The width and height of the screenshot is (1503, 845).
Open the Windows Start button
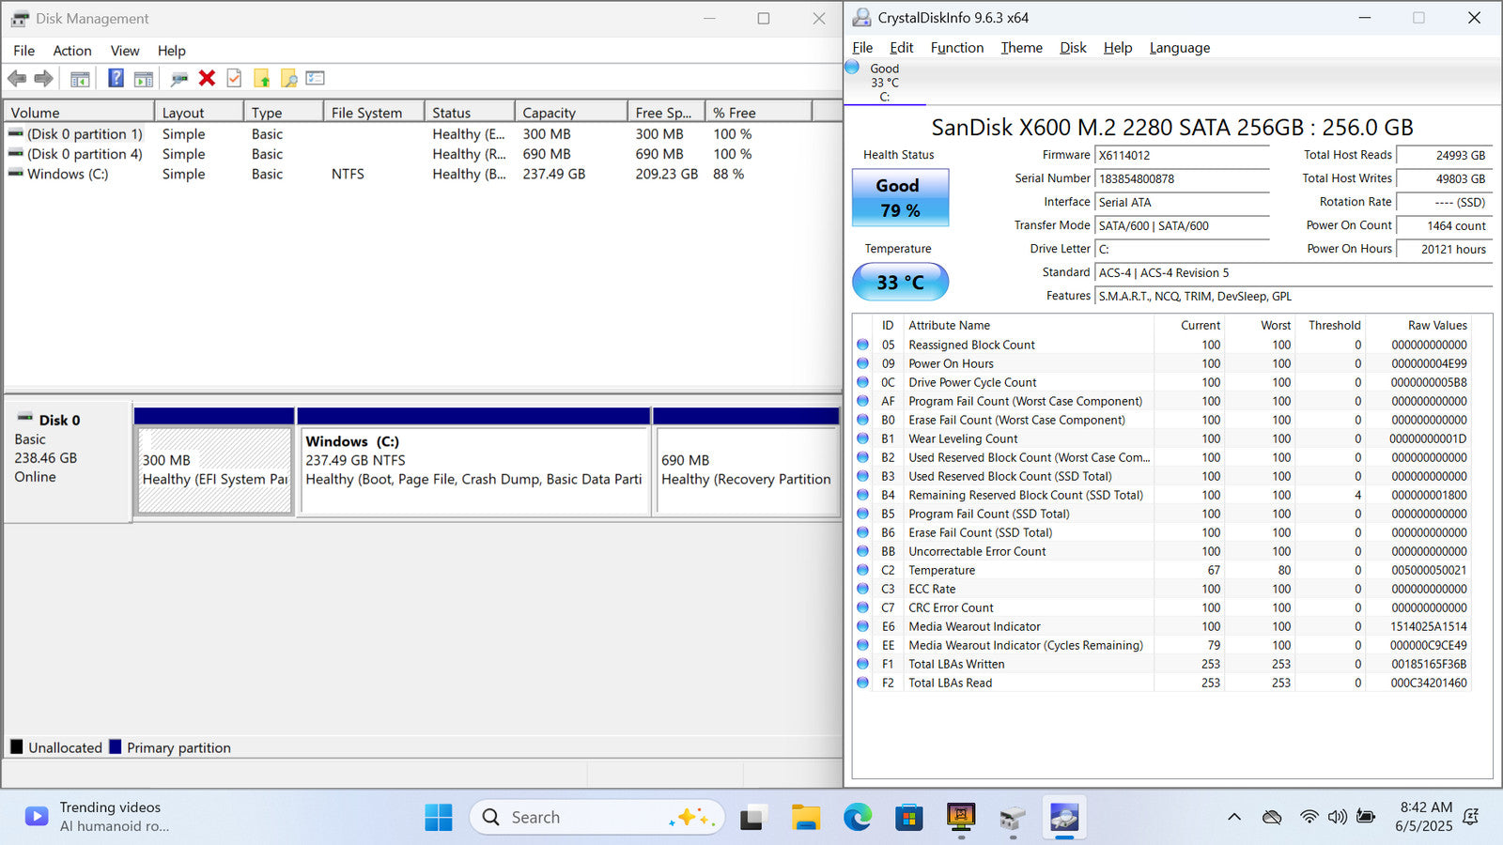439,818
